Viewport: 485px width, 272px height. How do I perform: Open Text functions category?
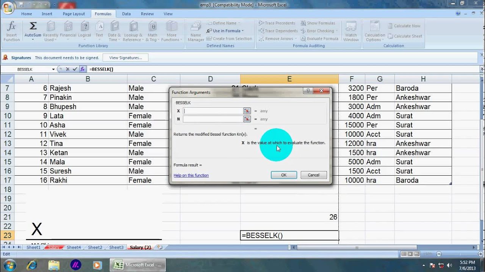[99, 31]
